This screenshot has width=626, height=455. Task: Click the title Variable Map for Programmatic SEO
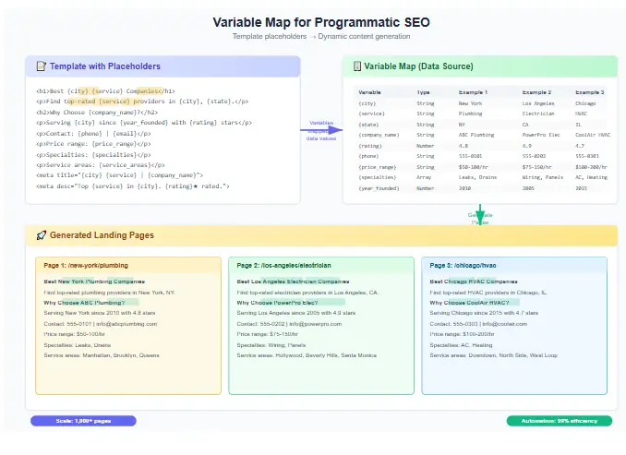[321, 22]
